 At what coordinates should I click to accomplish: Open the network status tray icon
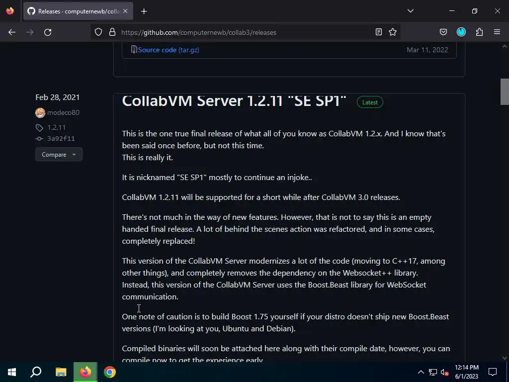(433, 372)
